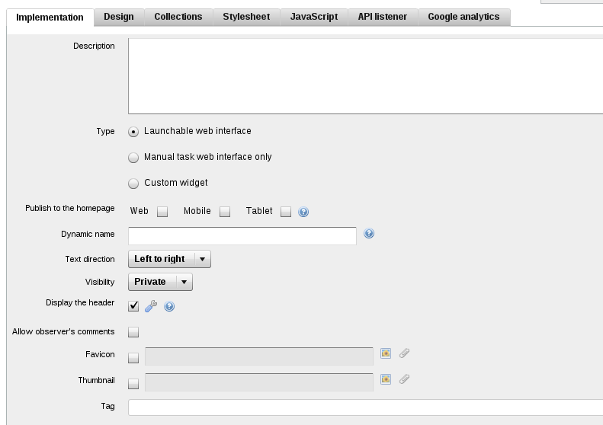603x425 pixels.
Task: Uncheck Display the header checkbox
Action: (133, 306)
